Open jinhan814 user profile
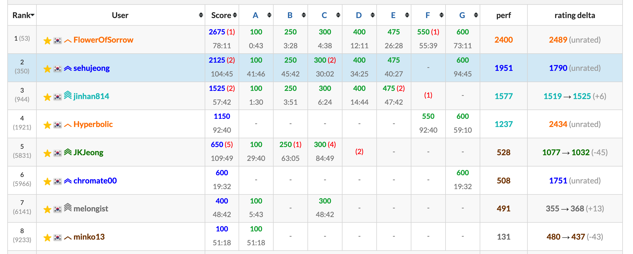Screen dimensions: 633x254 pyautogui.click(x=91, y=97)
